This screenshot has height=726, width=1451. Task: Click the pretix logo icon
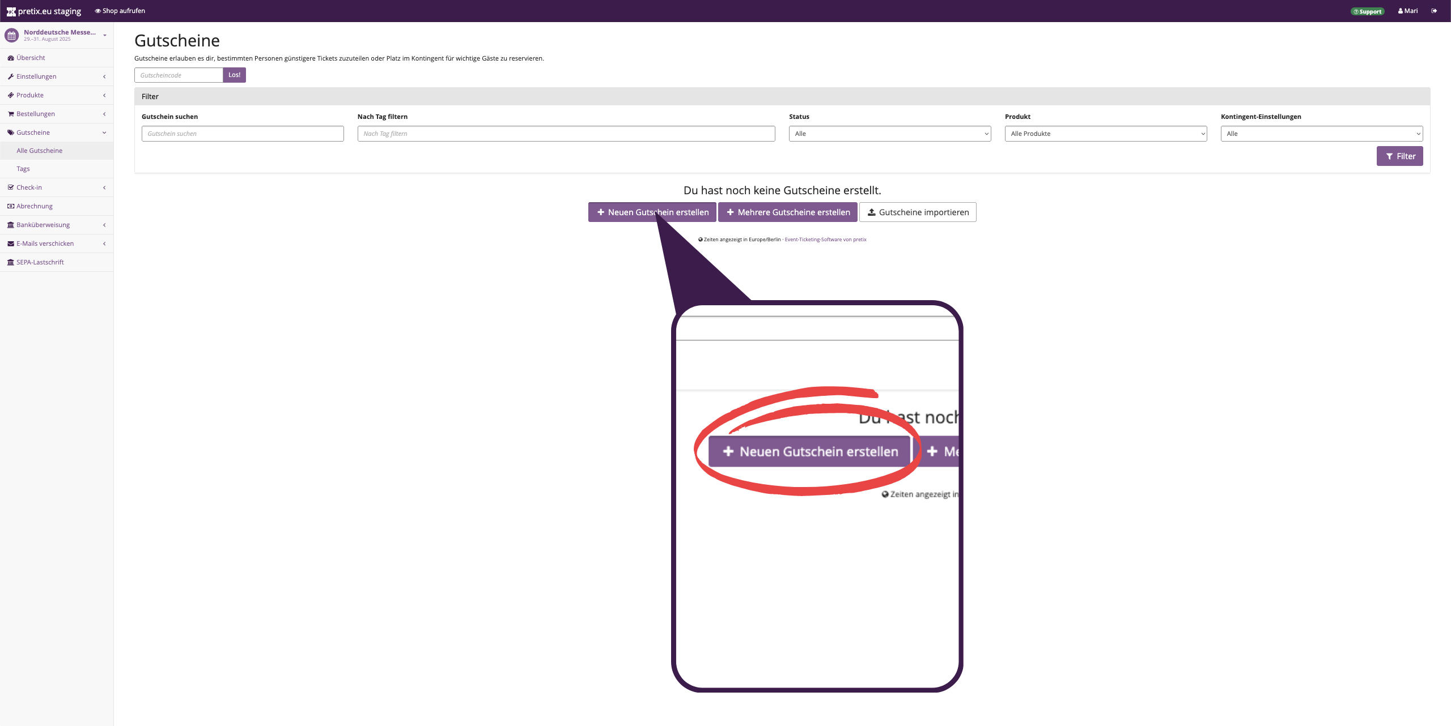[11, 11]
